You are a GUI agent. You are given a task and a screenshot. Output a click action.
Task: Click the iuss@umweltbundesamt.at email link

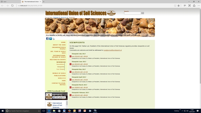point(113,50)
